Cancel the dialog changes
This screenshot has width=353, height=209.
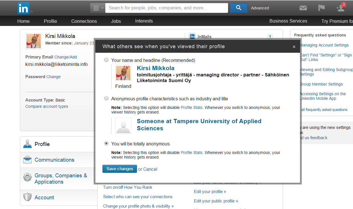tap(150, 169)
